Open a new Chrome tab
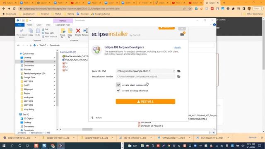The height and width of the screenshot is (149, 265). point(224,3)
